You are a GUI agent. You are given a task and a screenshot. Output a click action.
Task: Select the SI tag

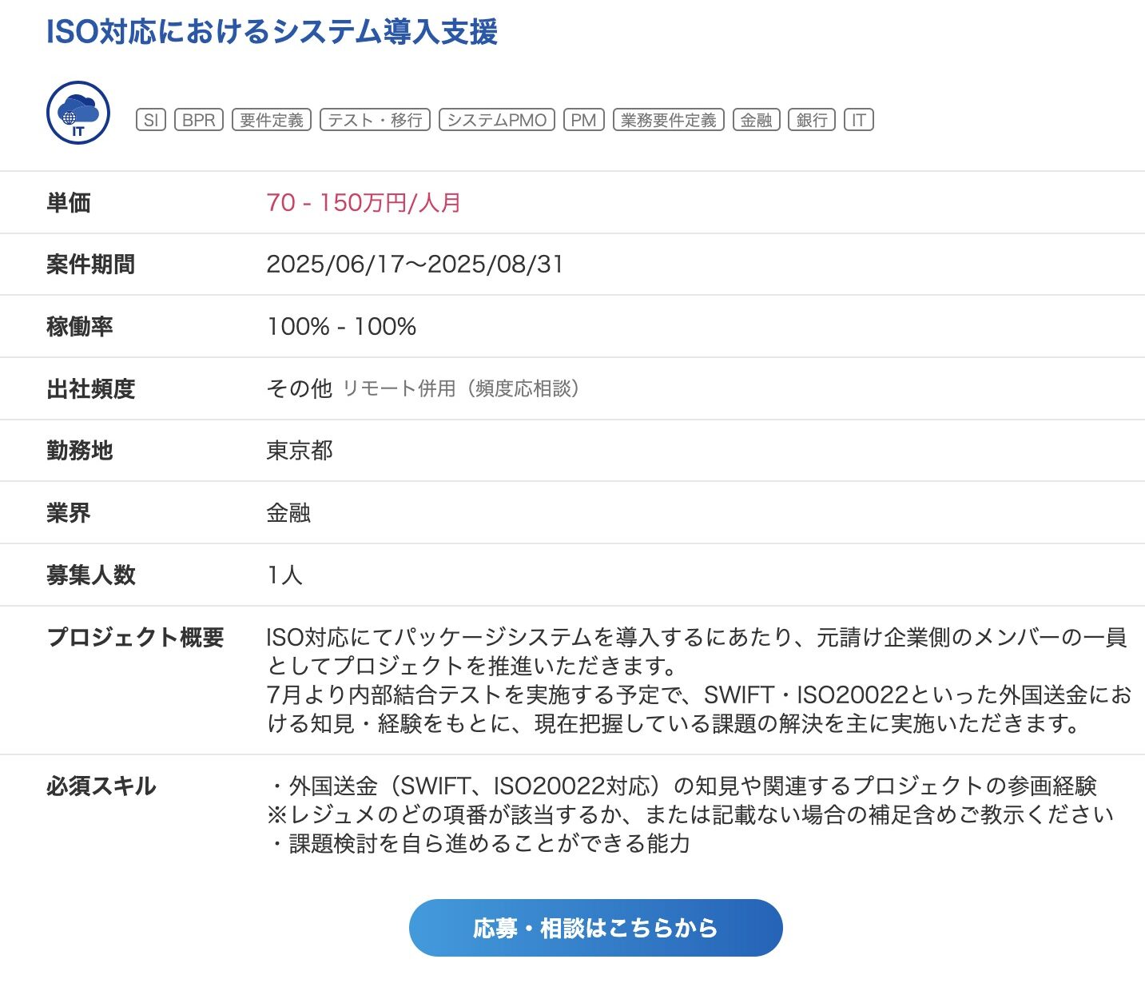tap(151, 120)
